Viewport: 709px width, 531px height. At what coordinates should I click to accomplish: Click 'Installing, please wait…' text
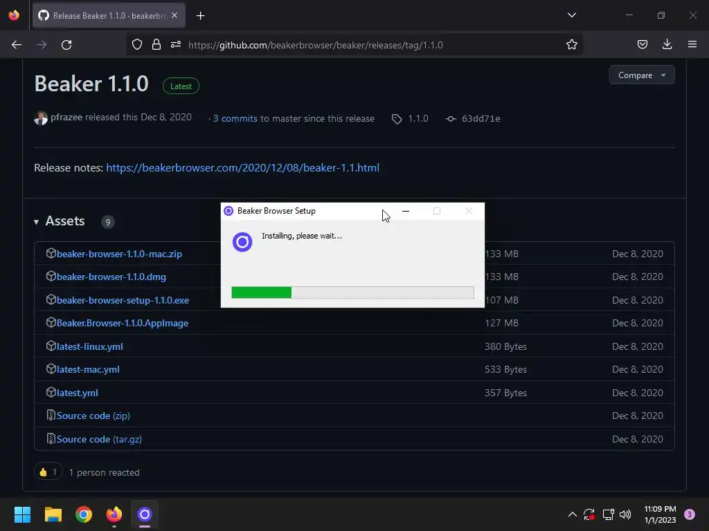point(302,236)
